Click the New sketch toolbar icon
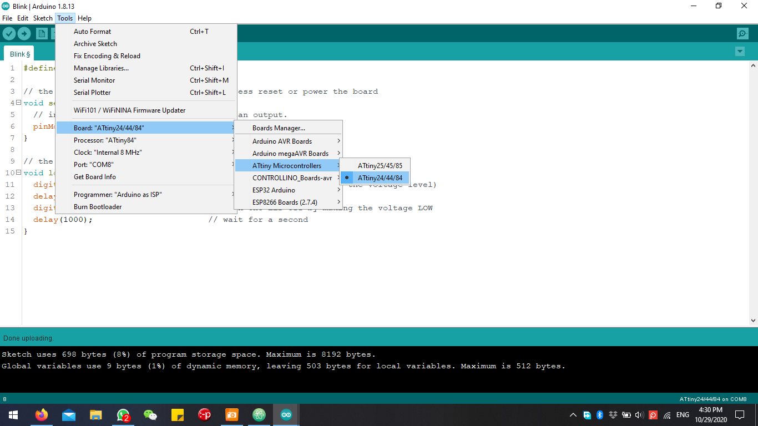Screen dimensions: 758x426 coord(42,33)
